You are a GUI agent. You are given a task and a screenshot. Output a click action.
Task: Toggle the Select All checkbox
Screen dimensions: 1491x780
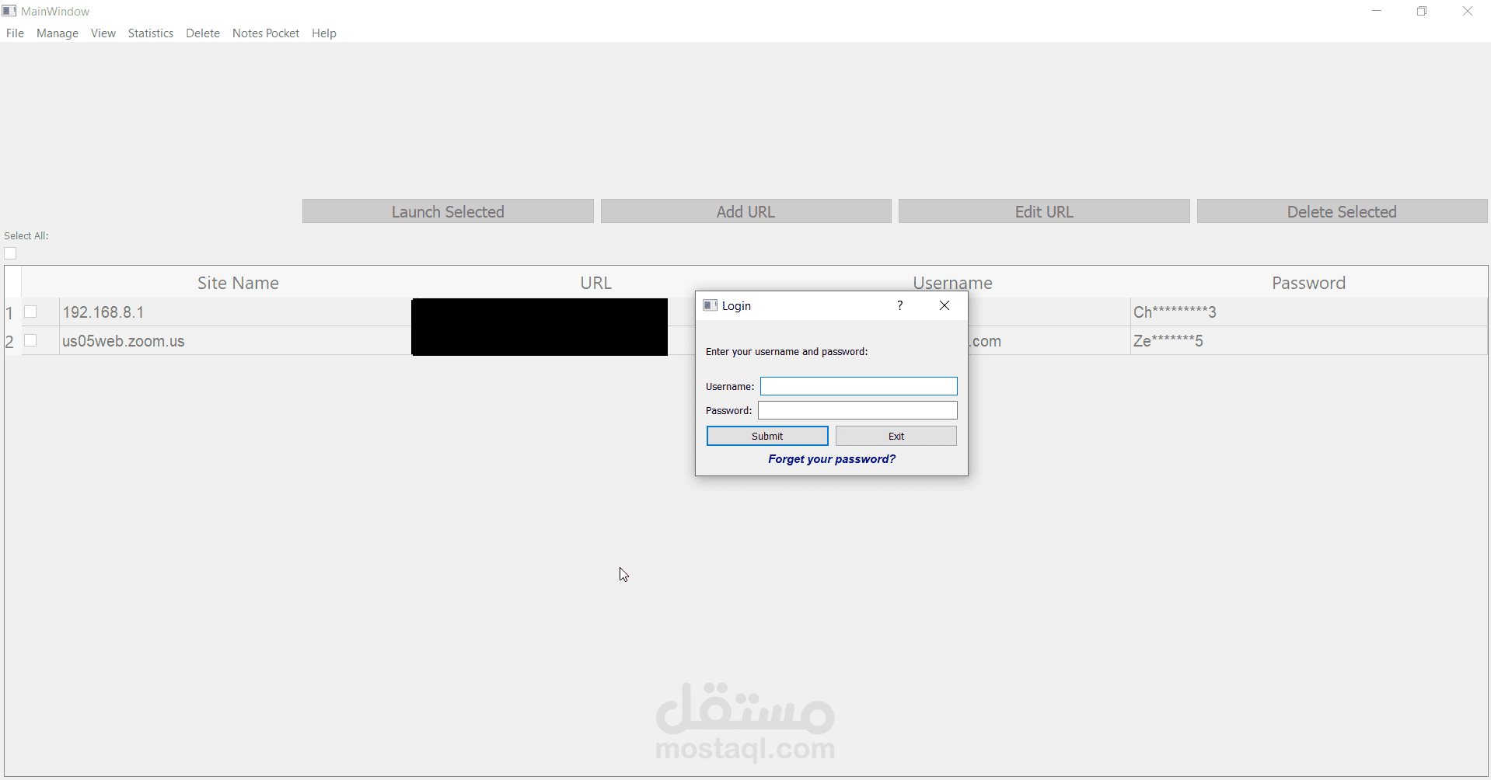10,253
